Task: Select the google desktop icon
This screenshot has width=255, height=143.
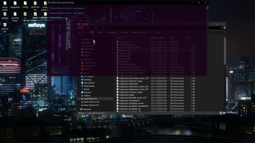Action: pyautogui.click(x=5, y=16)
